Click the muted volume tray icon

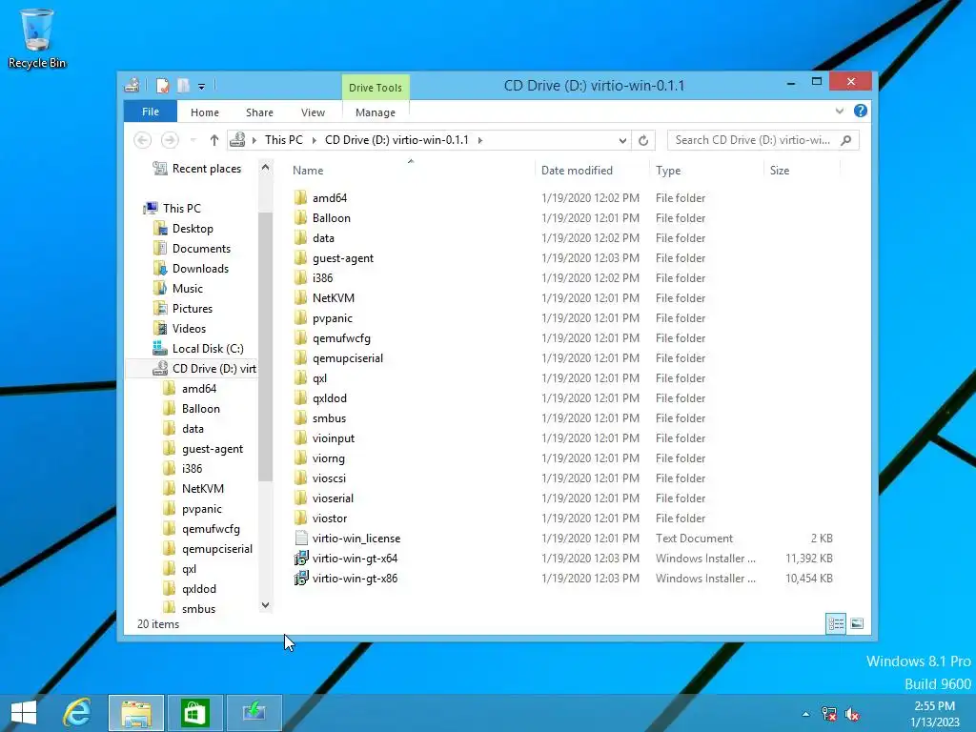pos(852,714)
